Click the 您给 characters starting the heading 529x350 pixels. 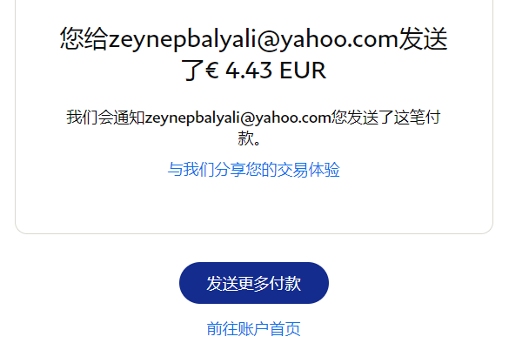(84, 39)
